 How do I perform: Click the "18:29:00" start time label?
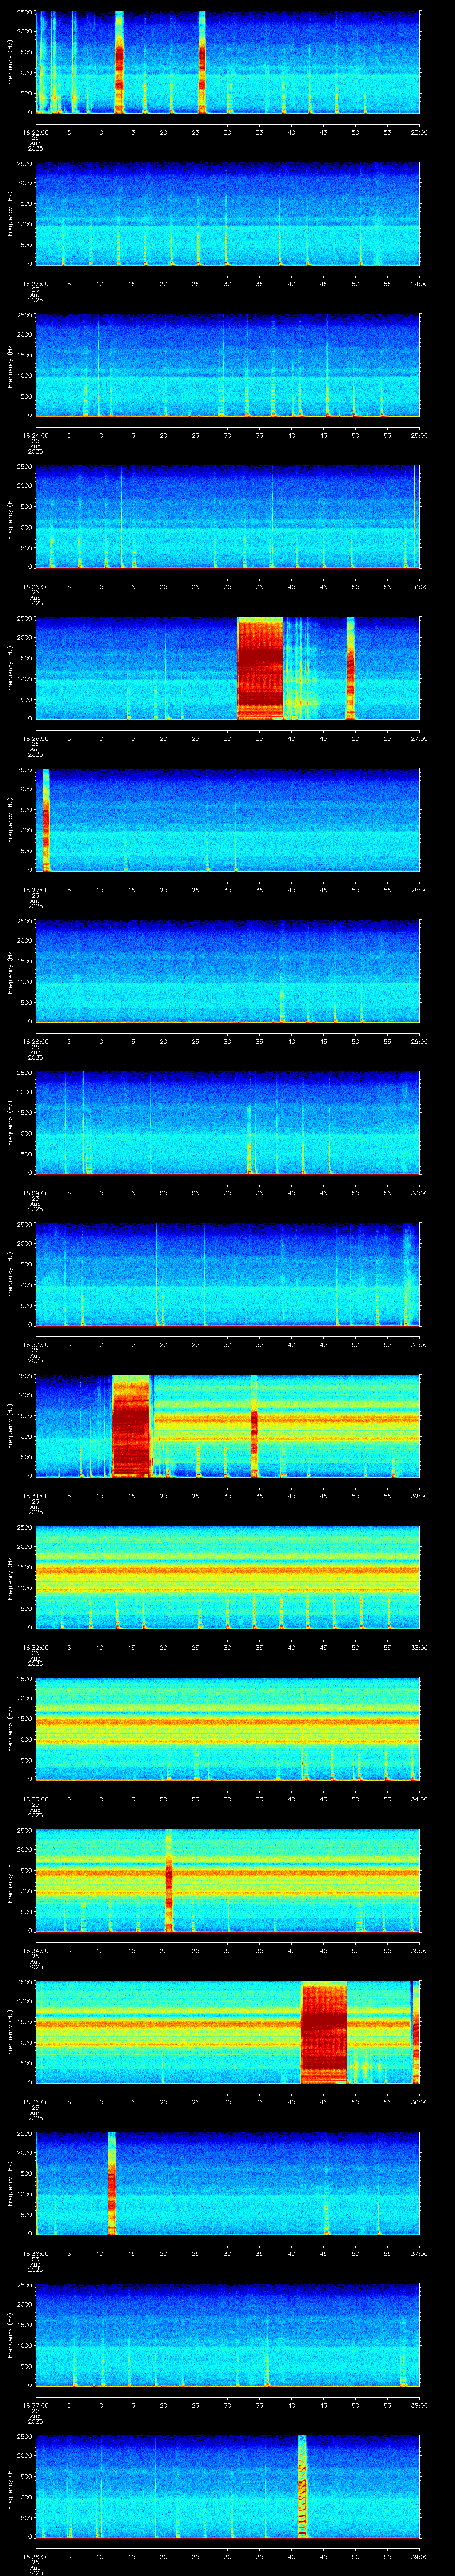click(35, 1193)
